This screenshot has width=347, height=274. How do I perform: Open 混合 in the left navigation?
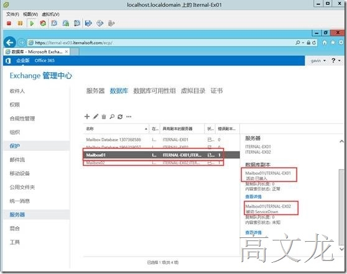coord(14,229)
